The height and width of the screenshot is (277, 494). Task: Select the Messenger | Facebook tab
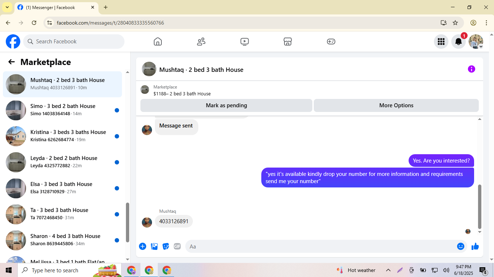[x=57, y=7]
